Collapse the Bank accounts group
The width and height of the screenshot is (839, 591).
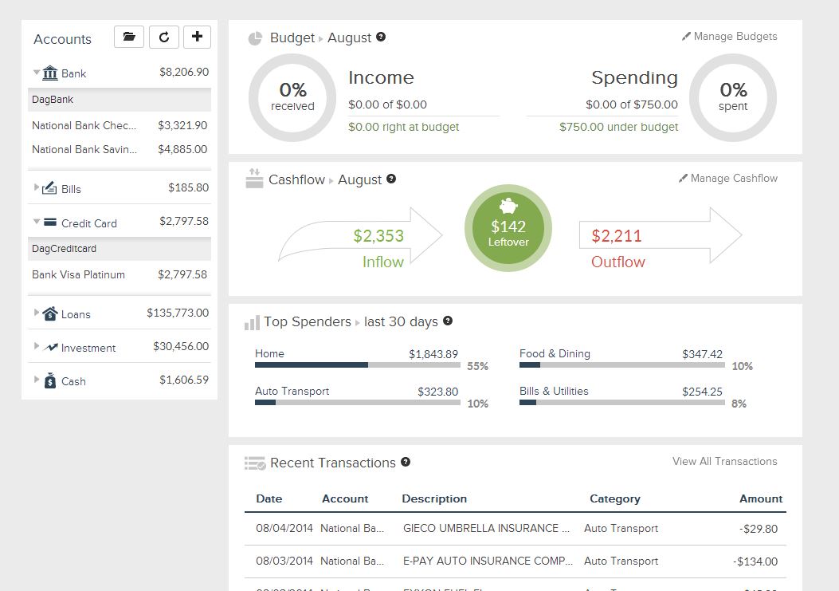pos(37,73)
